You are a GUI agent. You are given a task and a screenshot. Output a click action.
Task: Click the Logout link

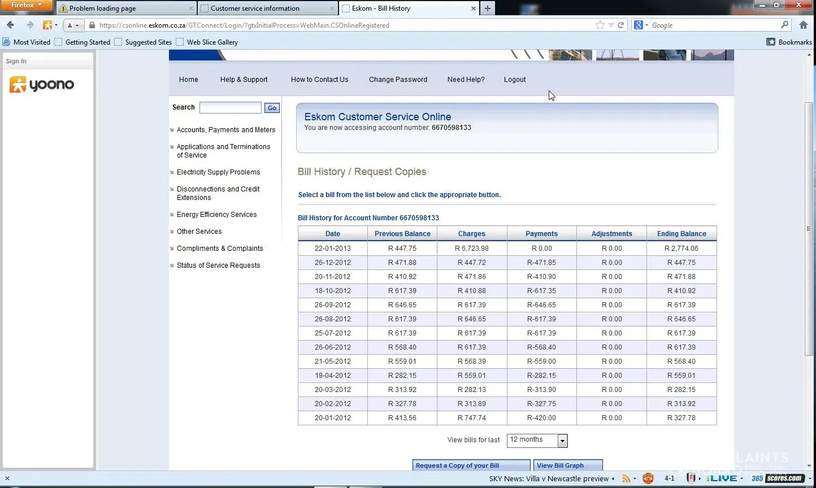pyautogui.click(x=514, y=80)
